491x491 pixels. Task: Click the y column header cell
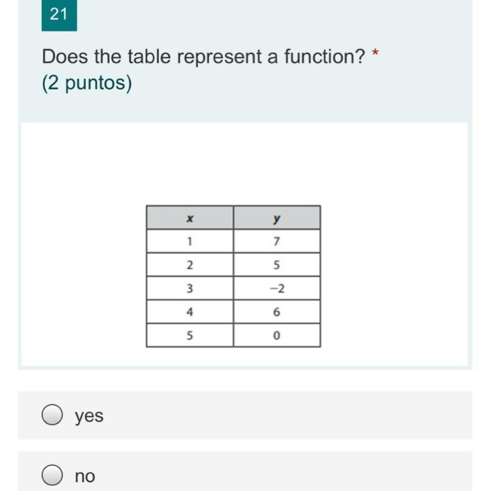277,218
